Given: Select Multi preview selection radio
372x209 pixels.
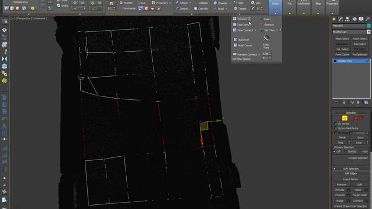Looking at the screenshot, I should point(360,151).
